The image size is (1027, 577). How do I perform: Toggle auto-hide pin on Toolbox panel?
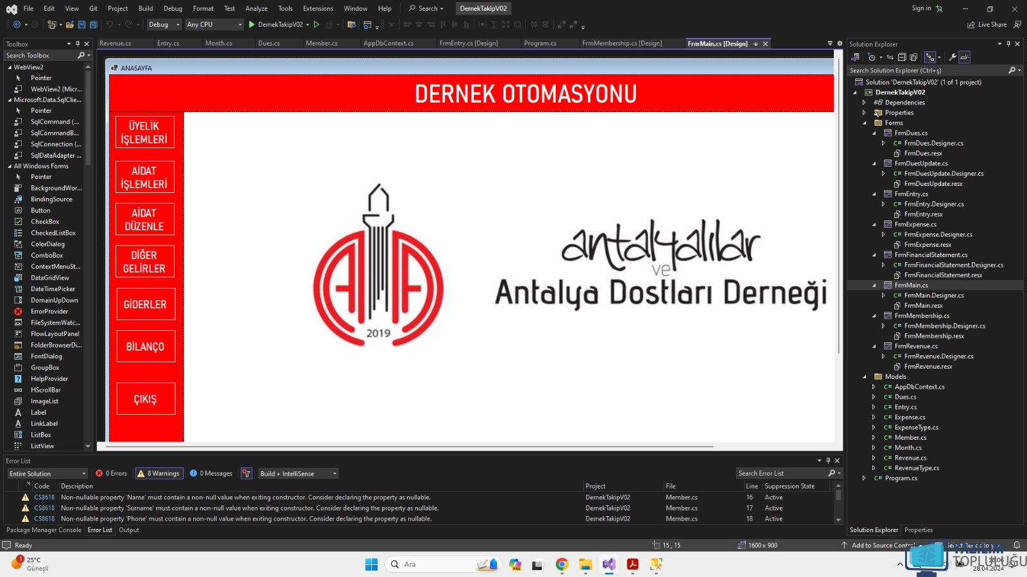(78, 44)
